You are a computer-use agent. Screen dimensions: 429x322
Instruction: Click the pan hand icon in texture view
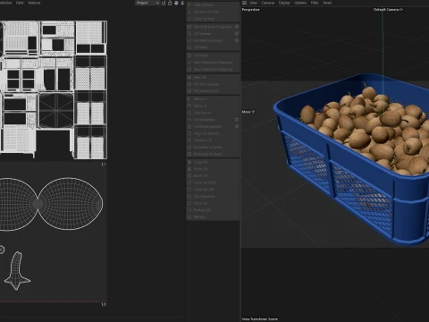pos(176,3)
